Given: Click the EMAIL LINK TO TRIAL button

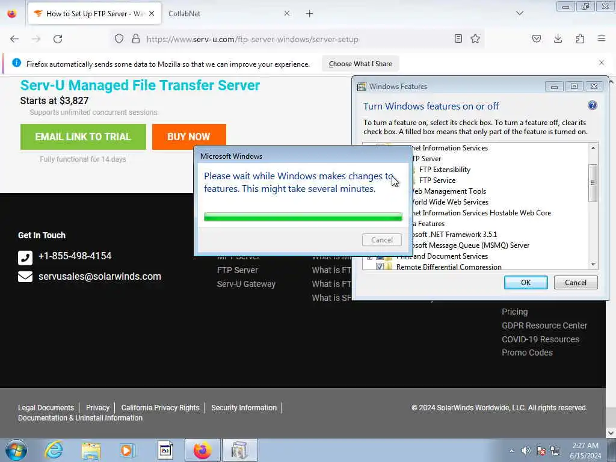Looking at the screenshot, I should point(83,137).
